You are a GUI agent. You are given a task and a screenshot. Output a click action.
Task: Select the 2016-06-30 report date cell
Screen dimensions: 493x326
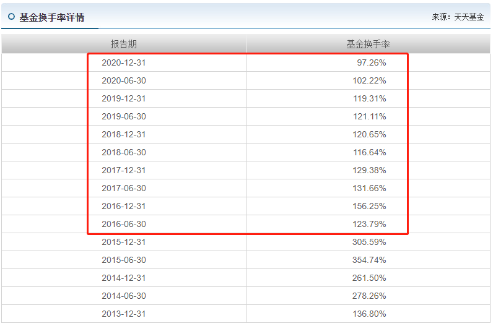(x=124, y=223)
